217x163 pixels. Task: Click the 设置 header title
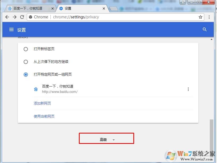tap(22, 30)
